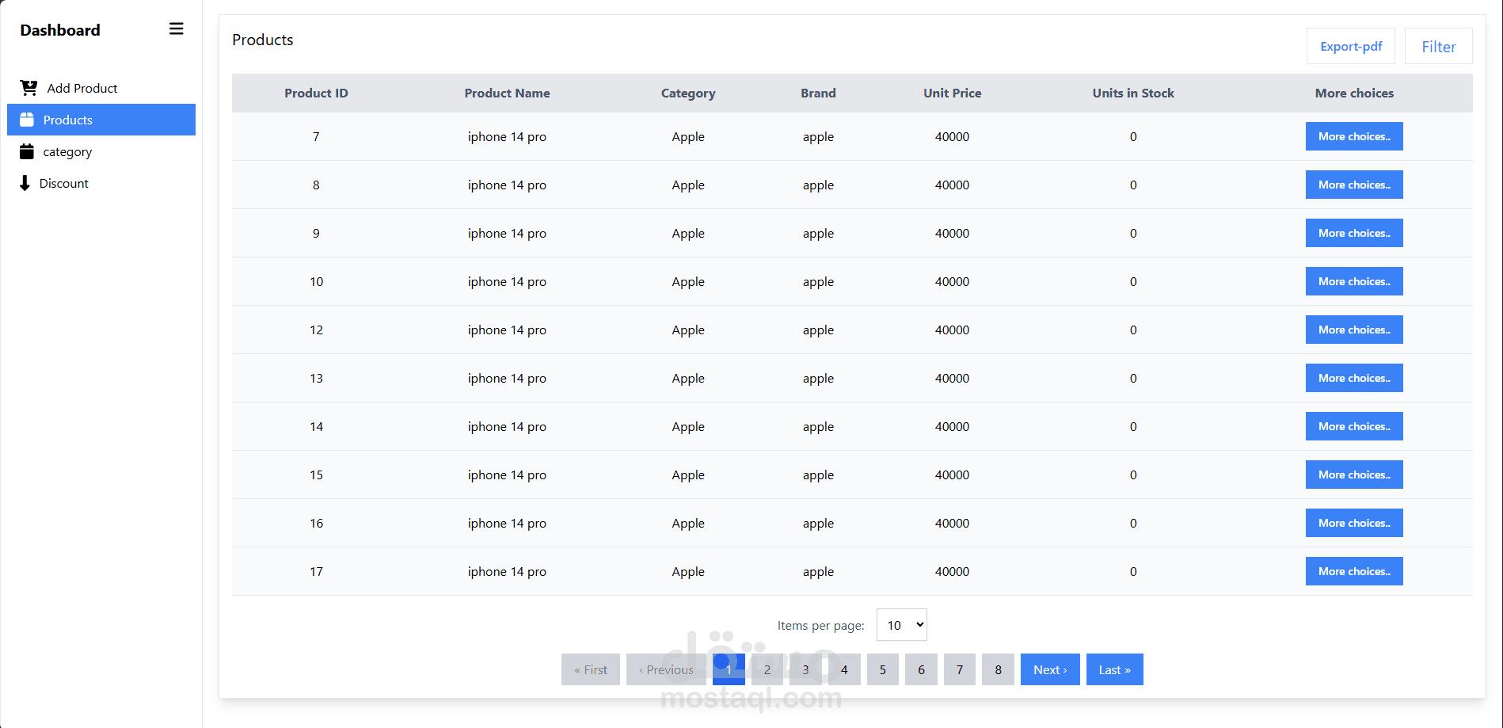Jump to pagination page 7

tap(960, 669)
